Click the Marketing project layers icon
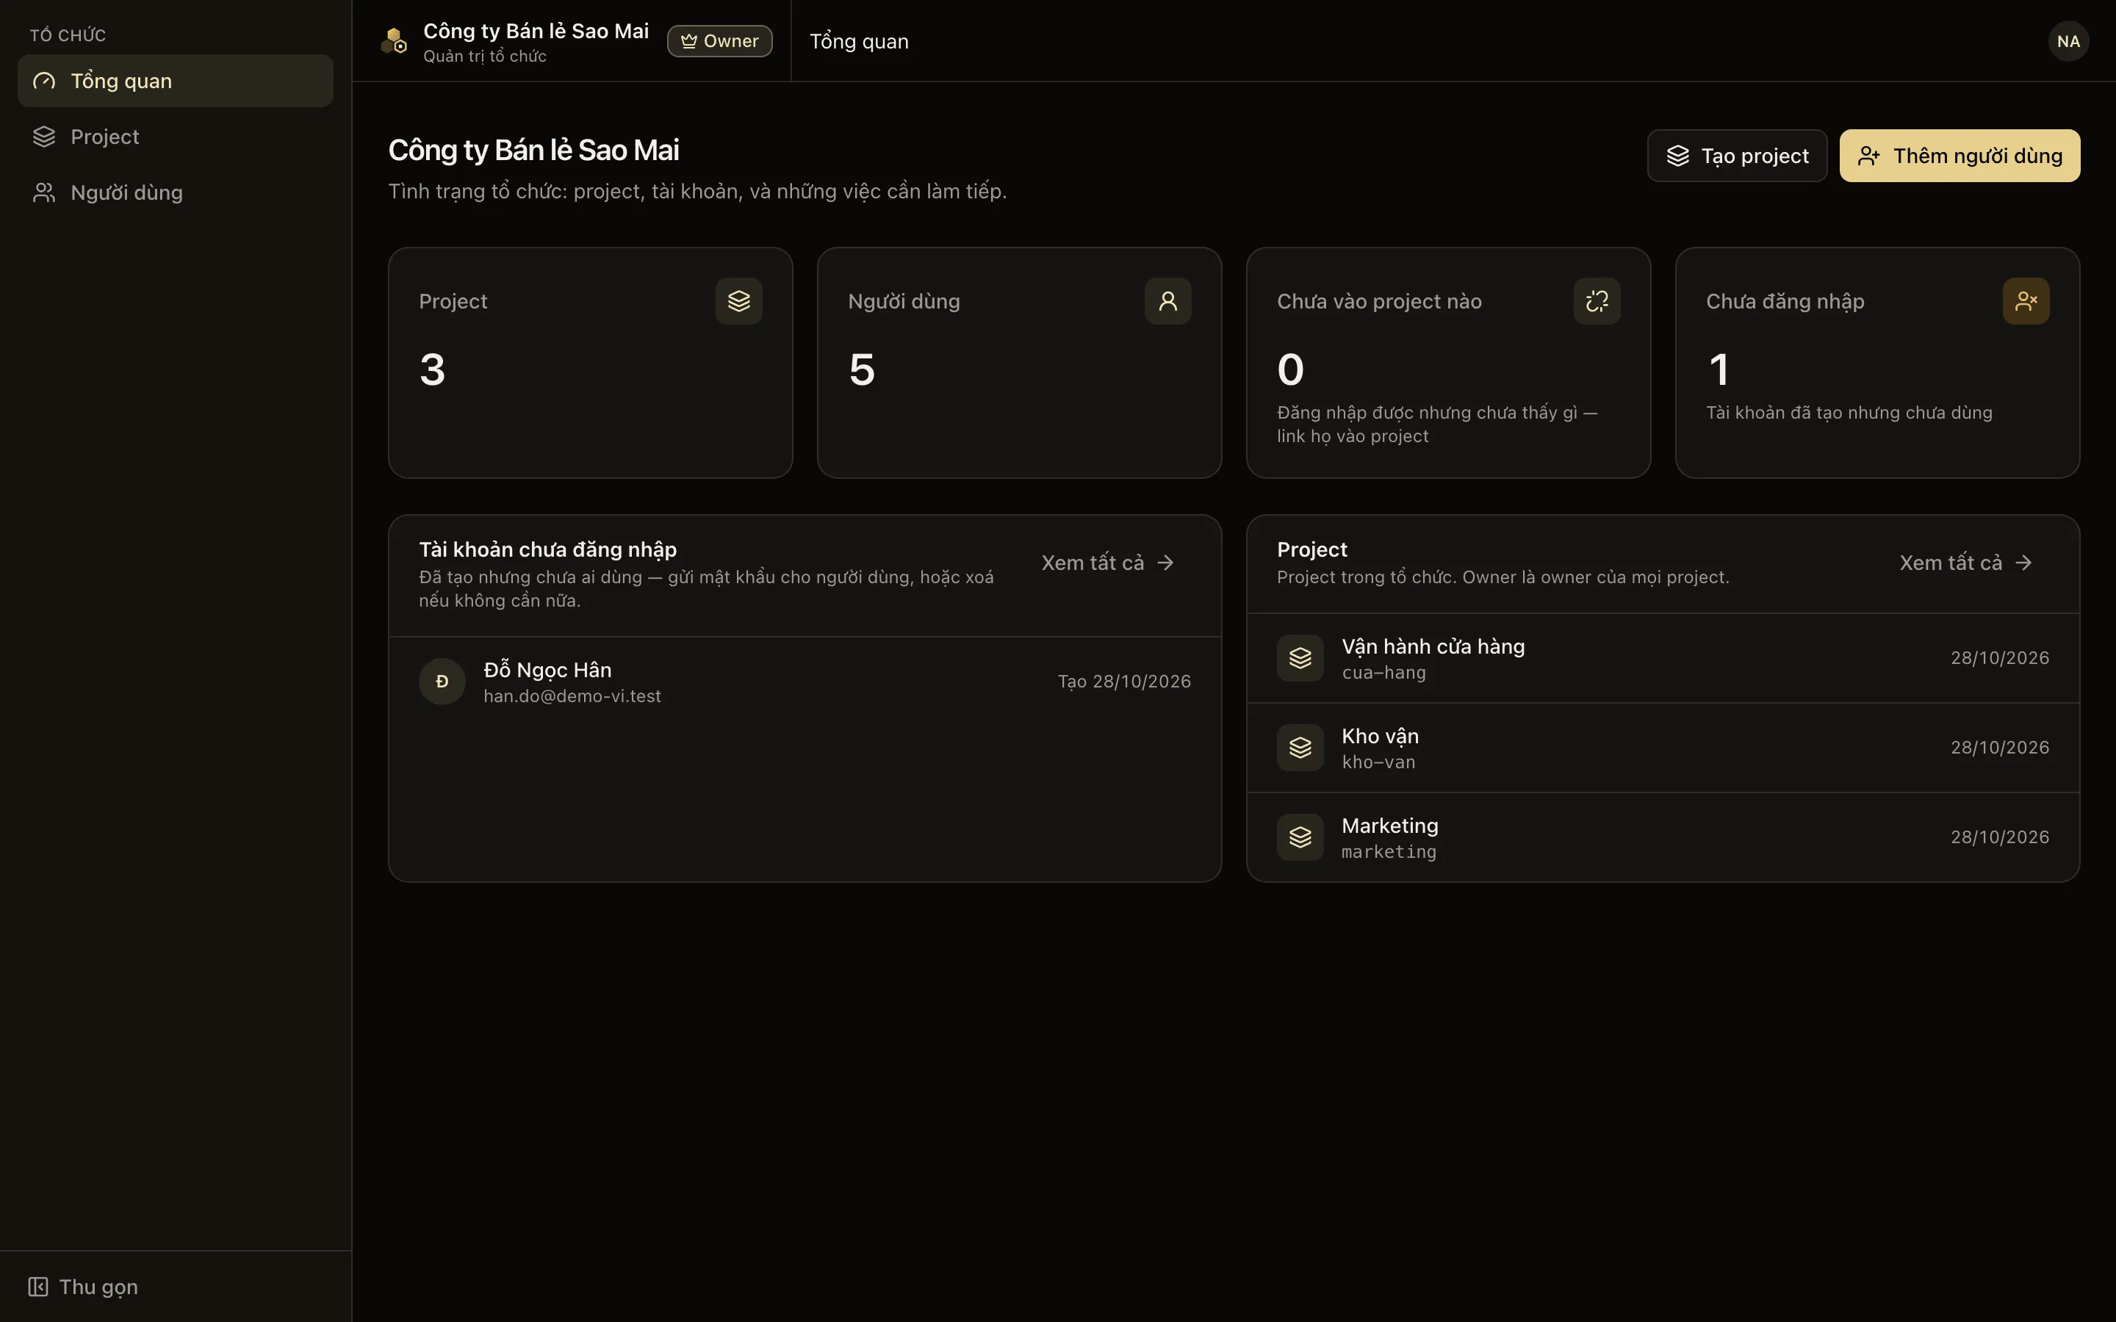 tap(1300, 837)
